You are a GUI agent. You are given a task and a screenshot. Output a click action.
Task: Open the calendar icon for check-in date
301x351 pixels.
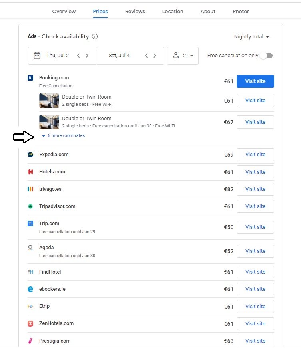point(37,56)
